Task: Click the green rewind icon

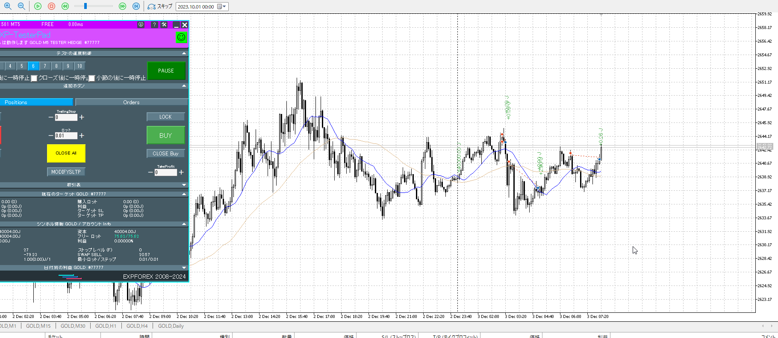Action: (65, 6)
